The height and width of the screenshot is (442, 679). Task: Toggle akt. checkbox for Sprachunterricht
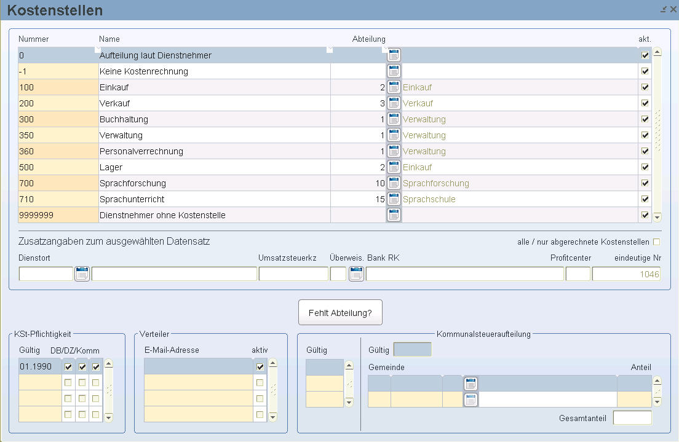tap(645, 199)
